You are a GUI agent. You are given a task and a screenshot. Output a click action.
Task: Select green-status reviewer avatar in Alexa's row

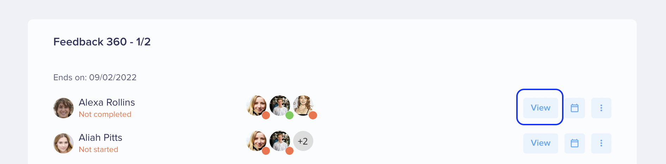pos(280,106)
